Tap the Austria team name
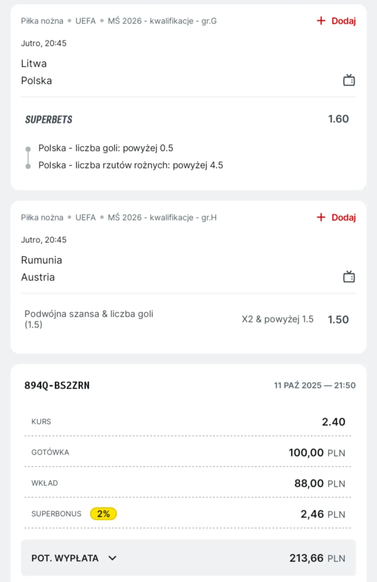This screenshot has height=582, width=377. [38, 277]
